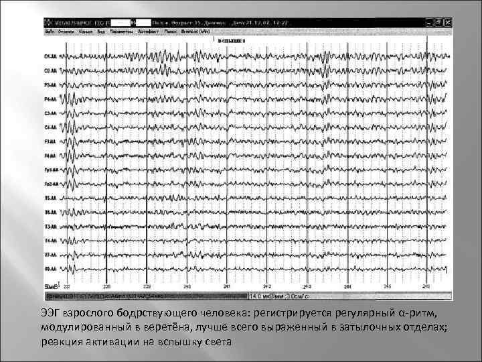Click the window title bar text
Screen dimensions: 482x362
169,23
